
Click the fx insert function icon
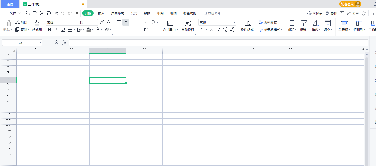64,43
